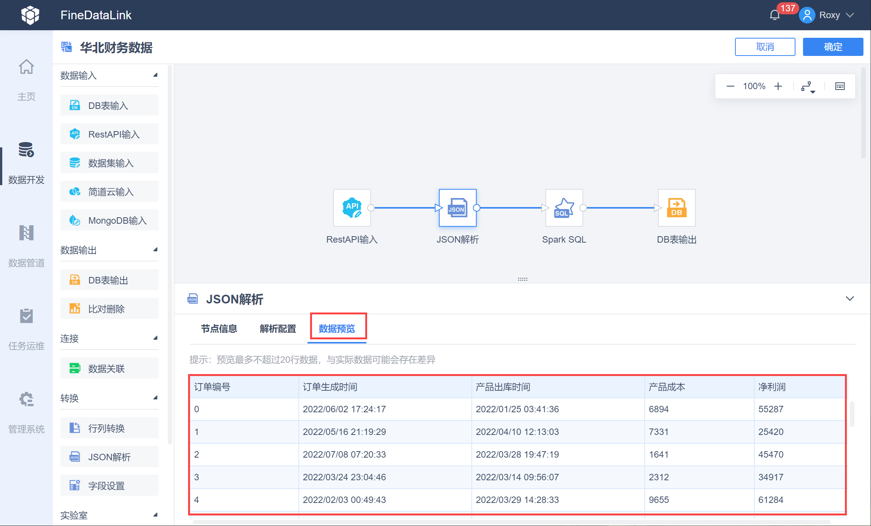The image size is (871, 526).
Task: Switch to the 节点信息 tab
Action: pos(219,329)
